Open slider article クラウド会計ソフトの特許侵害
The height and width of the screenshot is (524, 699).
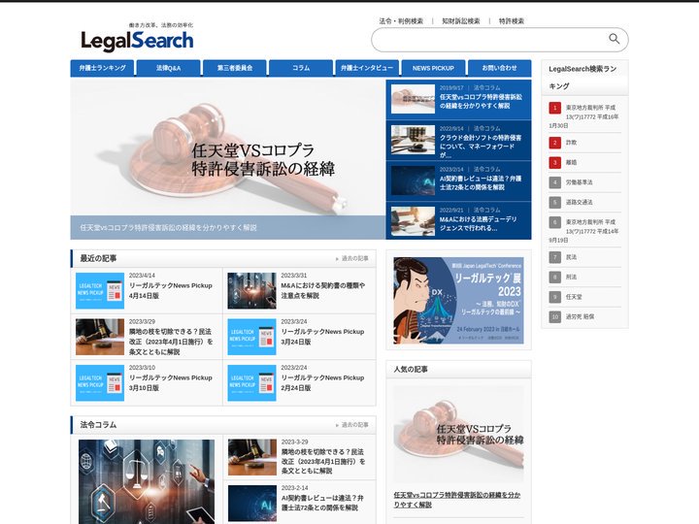pos(481,147)
